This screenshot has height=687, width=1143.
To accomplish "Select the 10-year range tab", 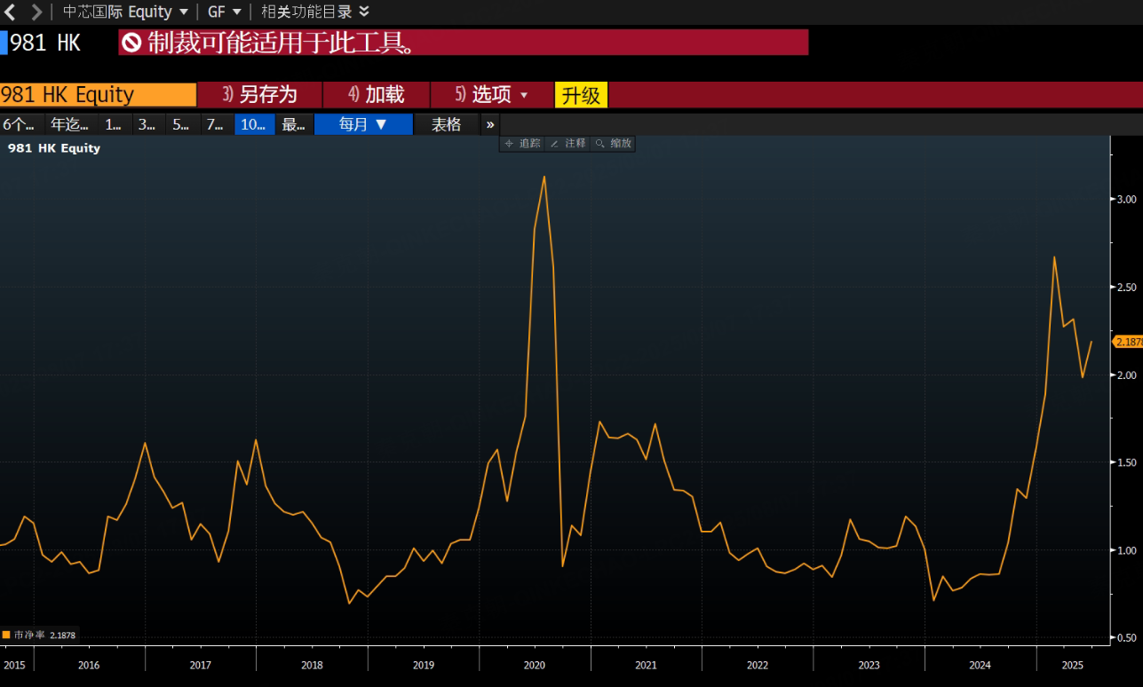I will (254, 124).
